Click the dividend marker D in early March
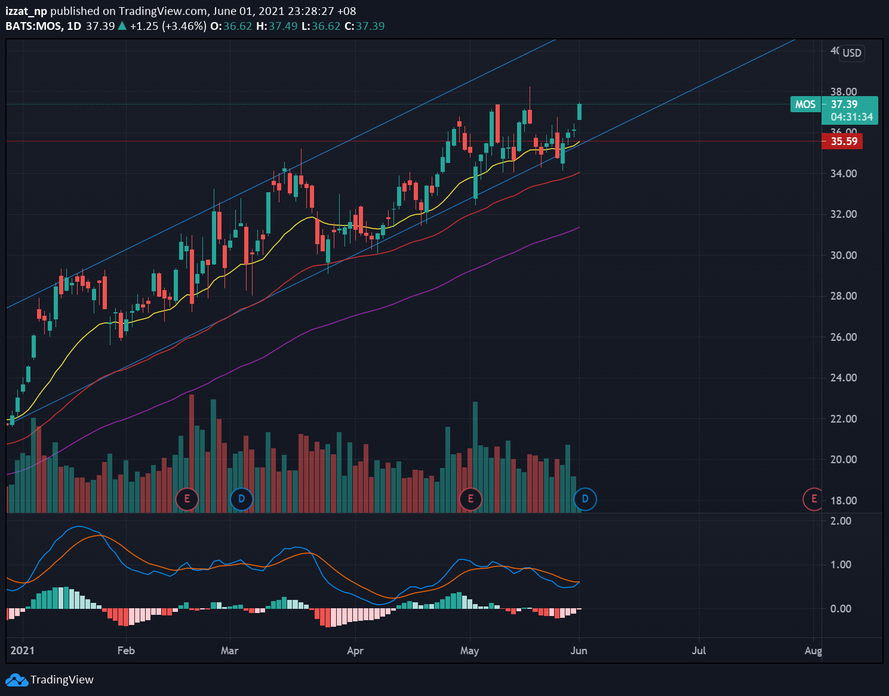 pyautogui.click(x=241, y=499)
